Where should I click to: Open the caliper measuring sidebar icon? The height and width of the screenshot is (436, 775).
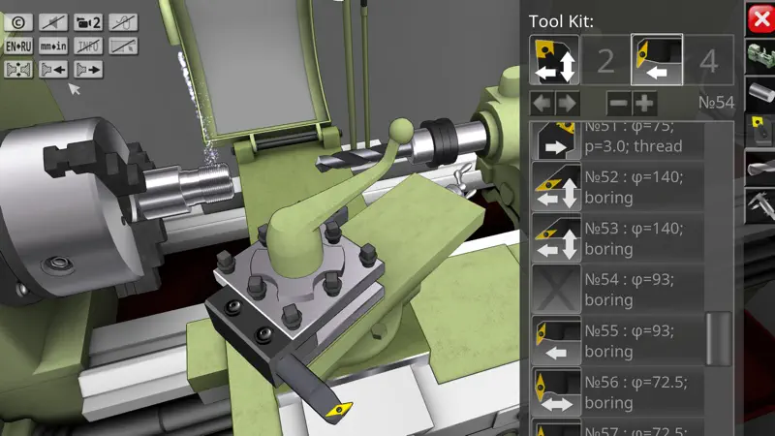760,205
